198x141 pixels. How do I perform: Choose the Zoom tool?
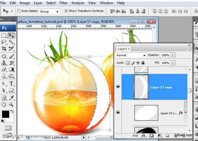pos(11,104)
